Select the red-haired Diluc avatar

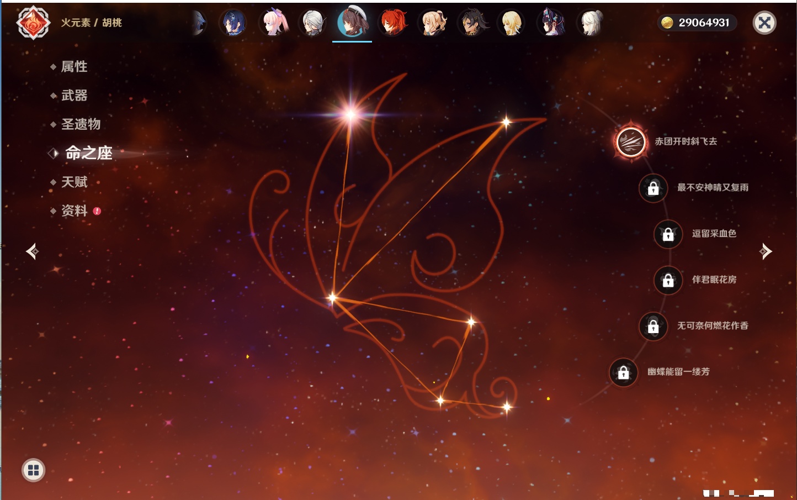click(x=392, y=23)
